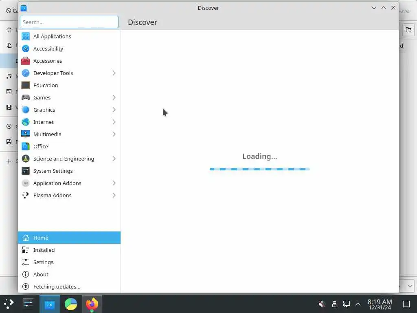
Task: Click the Fetching updates entry
Action: [69, 287]
